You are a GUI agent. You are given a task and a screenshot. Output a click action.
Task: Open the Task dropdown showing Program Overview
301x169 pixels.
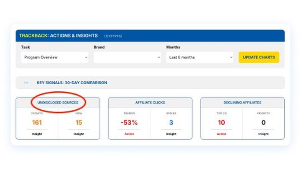tap(55, 57)
